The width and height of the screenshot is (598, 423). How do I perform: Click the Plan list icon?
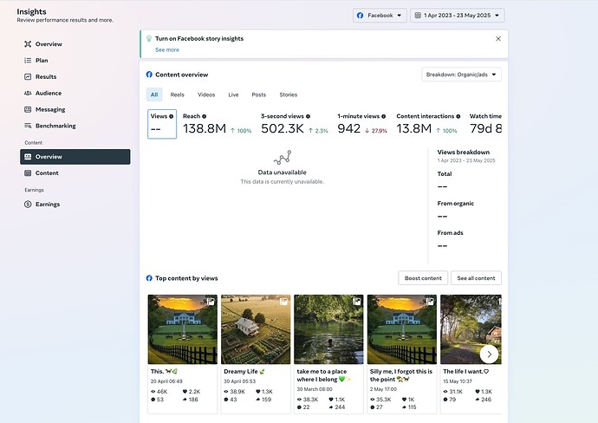28,61
